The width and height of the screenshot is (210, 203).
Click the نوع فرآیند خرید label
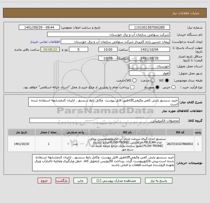[x=191, y=87]
